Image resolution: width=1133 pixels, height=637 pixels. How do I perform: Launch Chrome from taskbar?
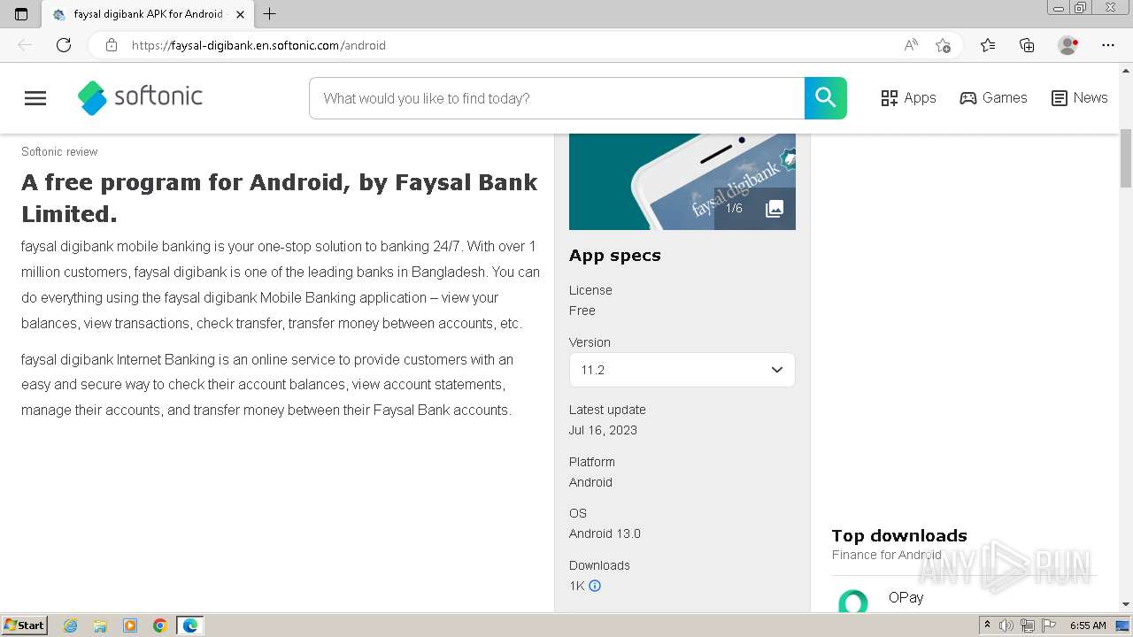160,625
